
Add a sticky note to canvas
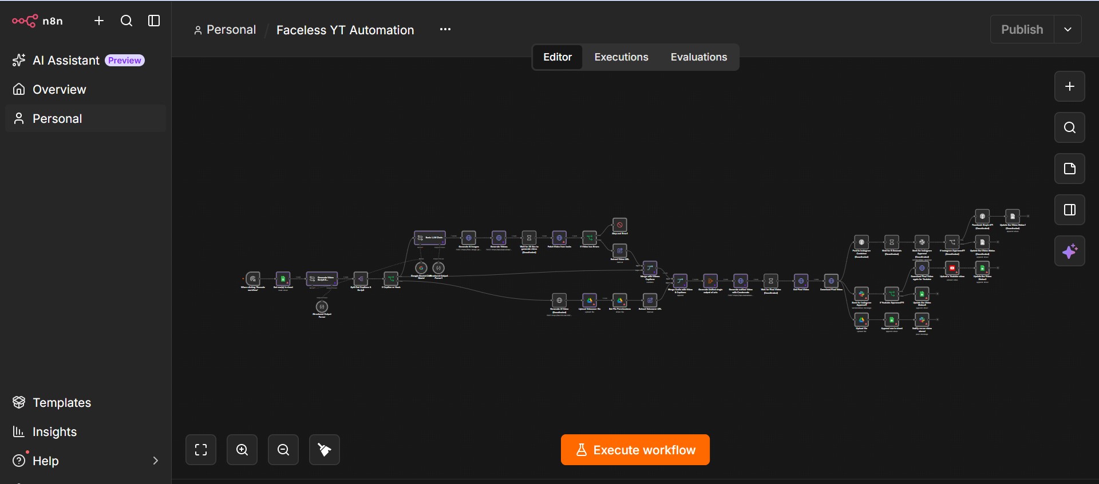[1070, 169]
